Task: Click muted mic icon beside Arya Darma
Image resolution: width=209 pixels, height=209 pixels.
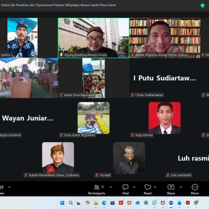Action: 132,135
